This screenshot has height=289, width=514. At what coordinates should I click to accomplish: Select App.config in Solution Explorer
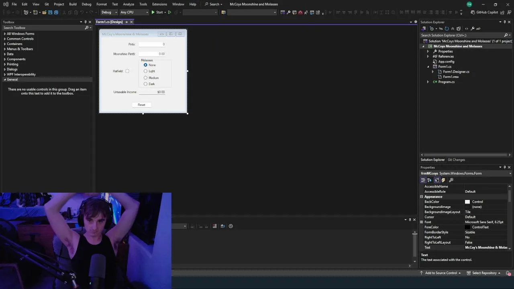[446, 61]
